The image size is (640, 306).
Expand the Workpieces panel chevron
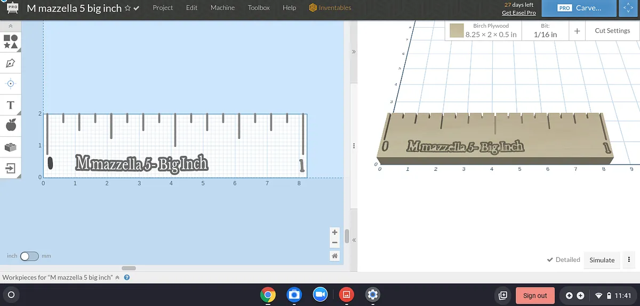(117, 277)
